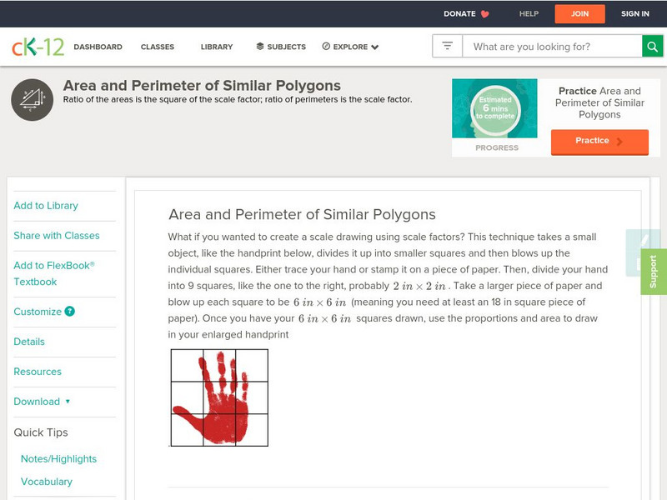Click the CK-12 logo

pyautogui.click(x=38, y=47)
